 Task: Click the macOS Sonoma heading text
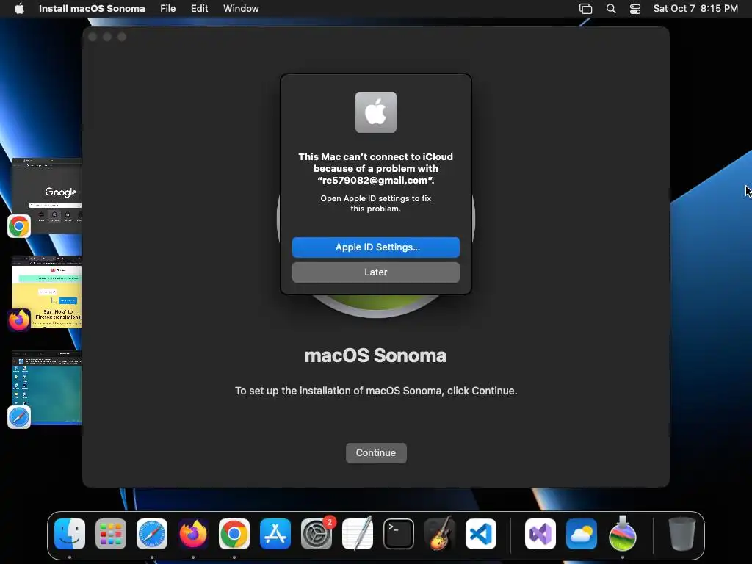375,356
